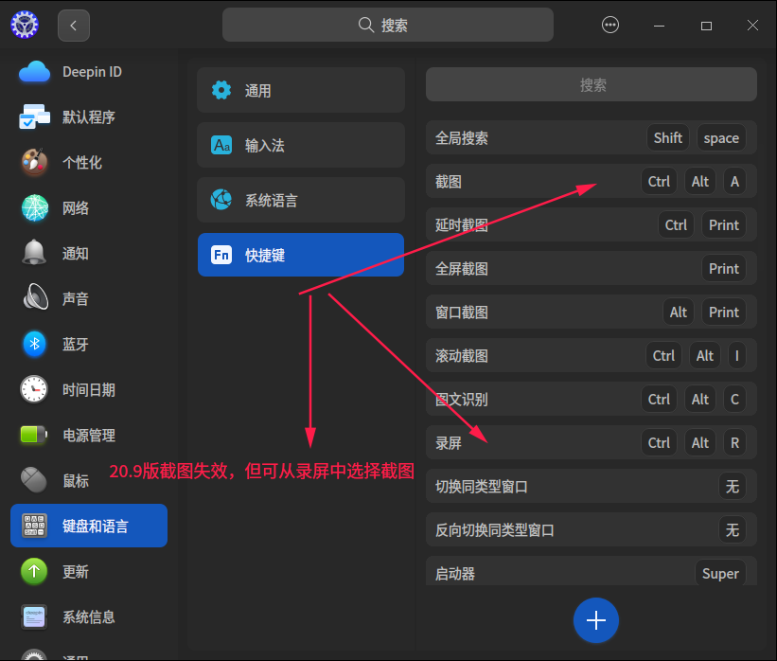Edit the 全局搜索 shortcut Shift key
This screenshot has width=777, height=661.
[x=667, y=138]
